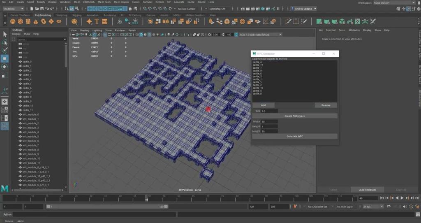Select the polygon type (T) text tool
The width and height of the screenshot is (421, 223).
tap(97, 21)
